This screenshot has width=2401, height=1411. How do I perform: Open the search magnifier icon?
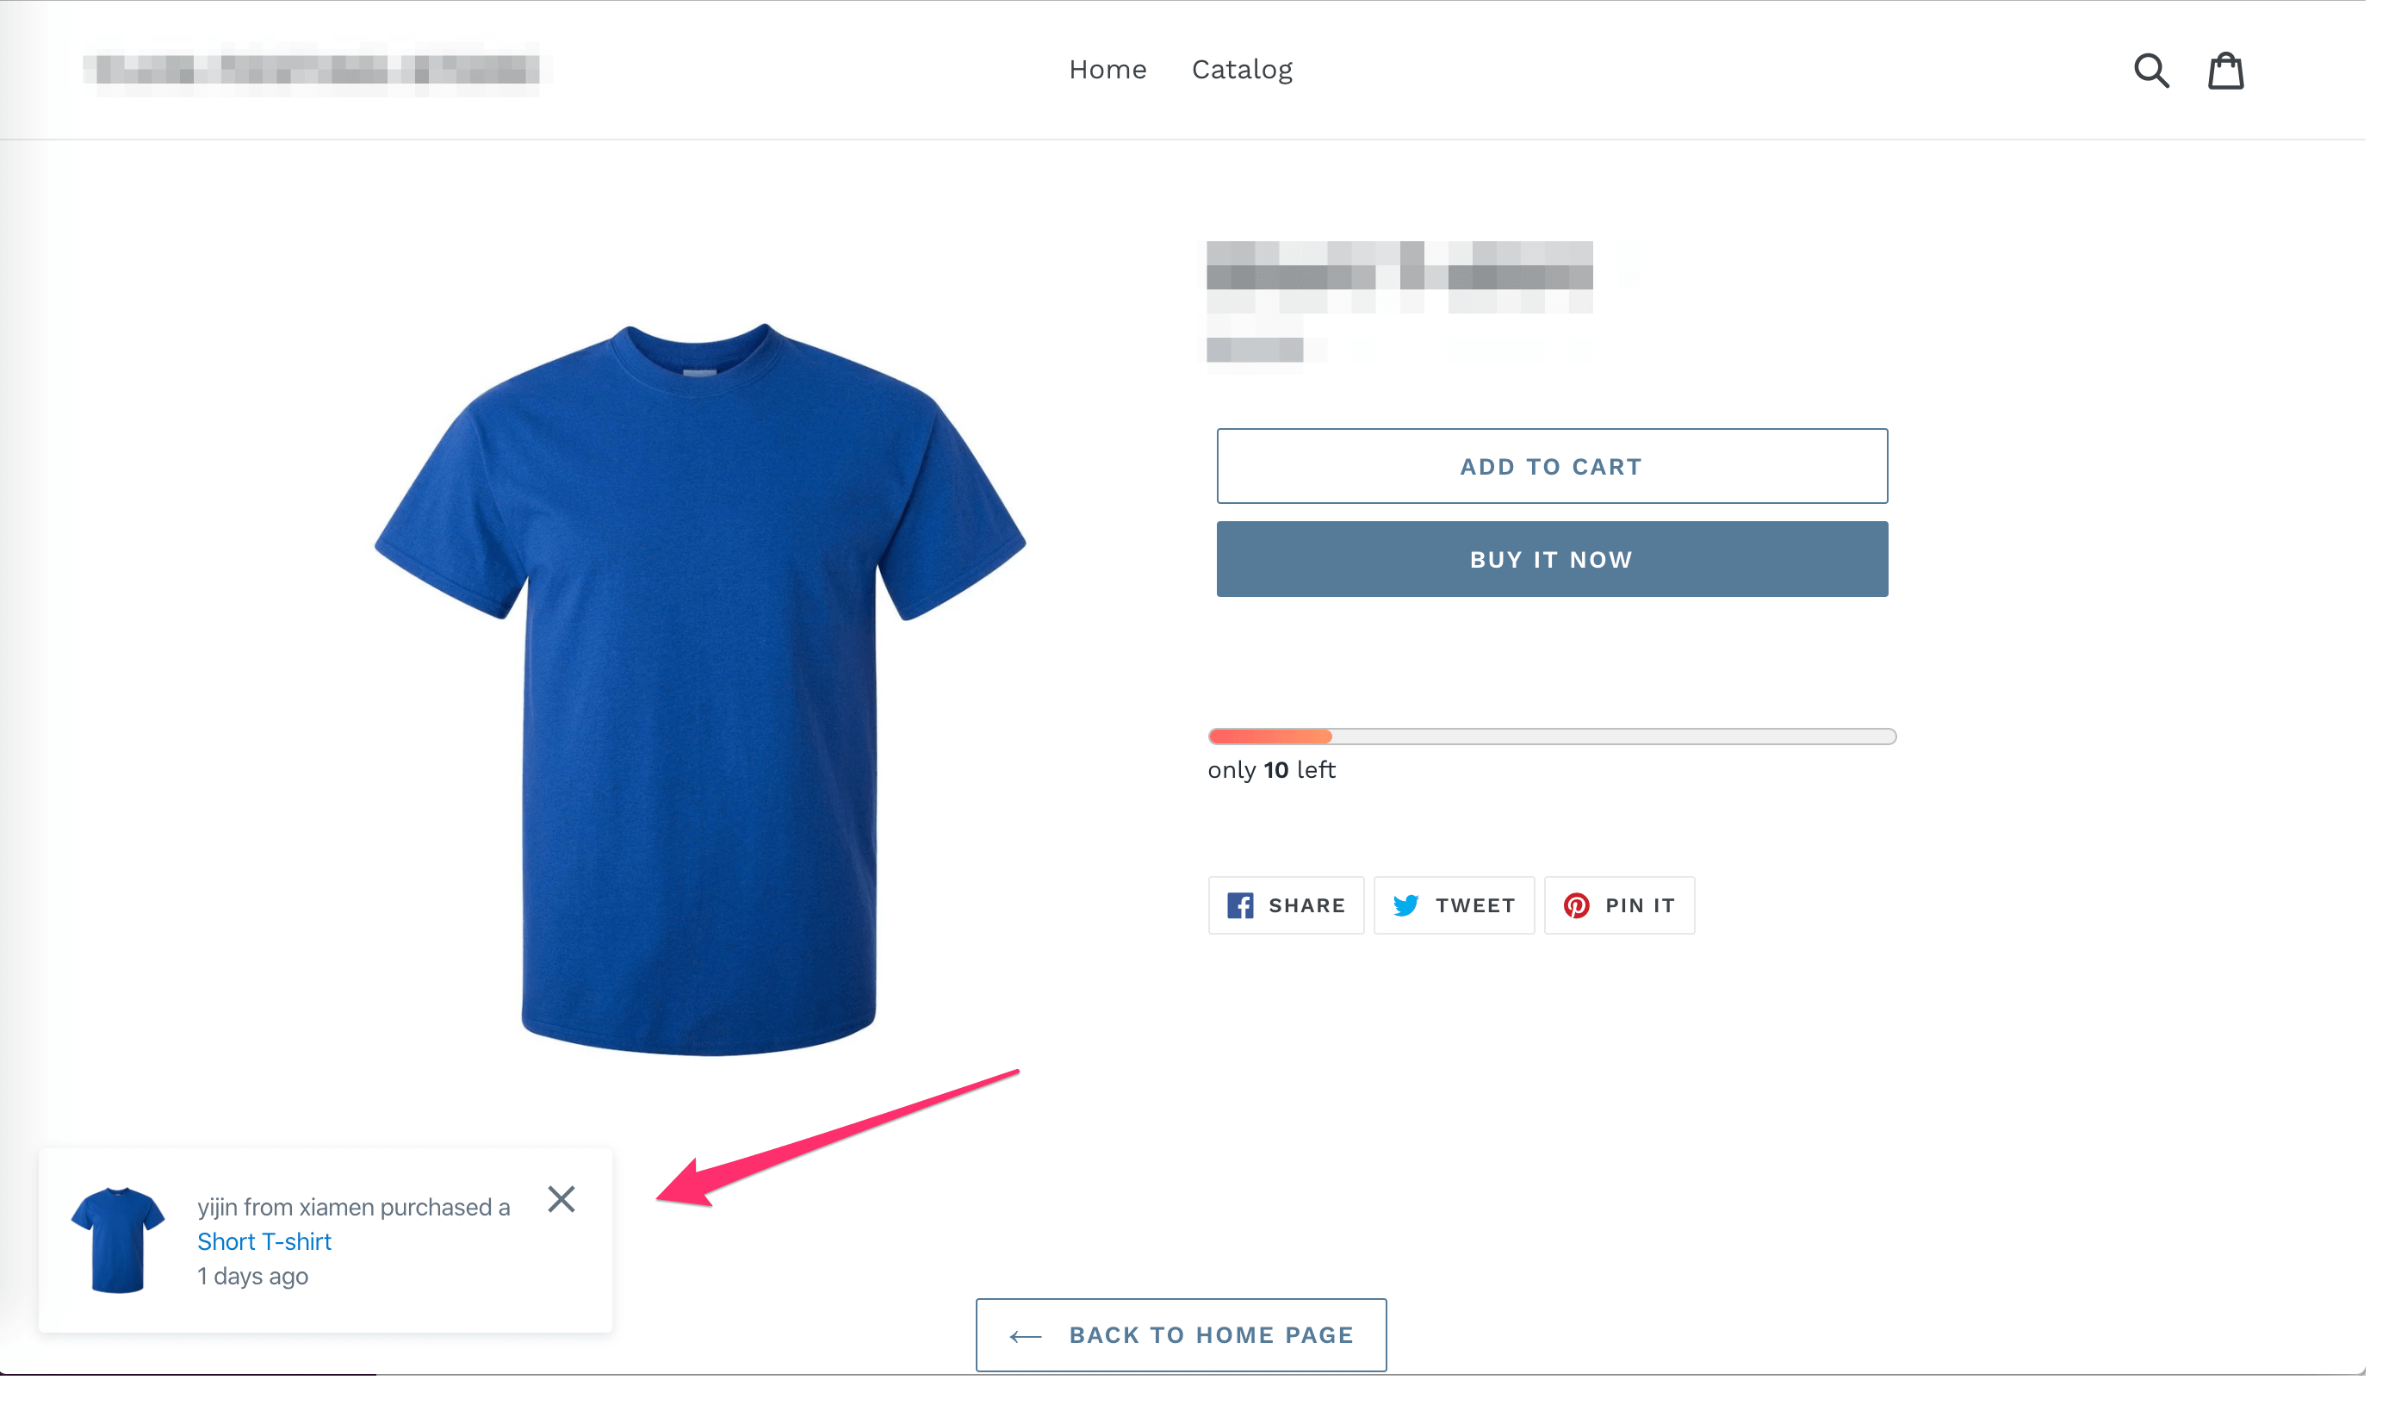(x=2151, y=71)
